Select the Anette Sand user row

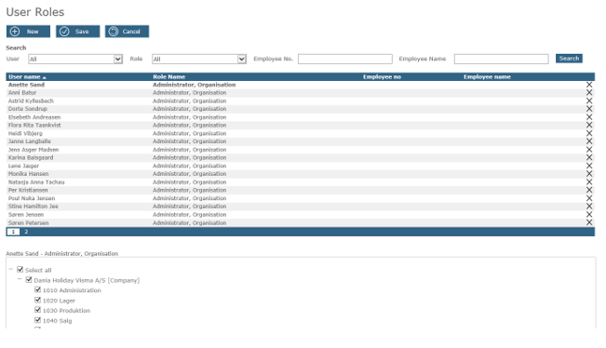pos(301,85)
